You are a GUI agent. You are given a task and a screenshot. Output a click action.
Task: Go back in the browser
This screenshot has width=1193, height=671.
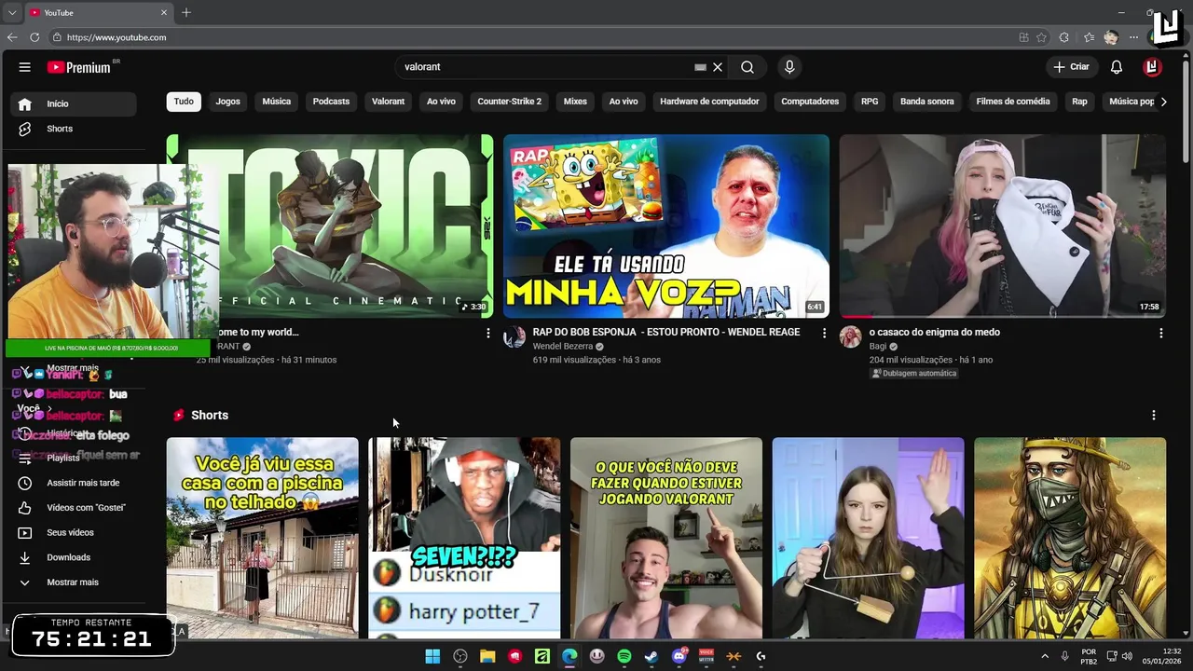[12, 37]
